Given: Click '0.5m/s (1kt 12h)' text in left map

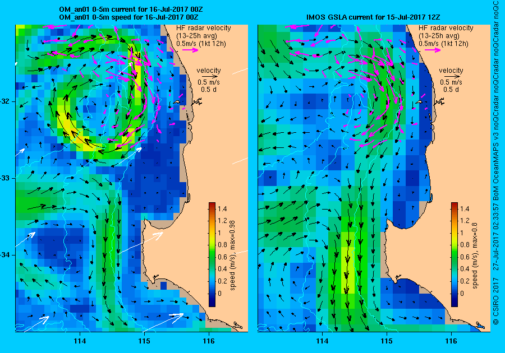Looking at the screenshot, I should click(201, 43).
